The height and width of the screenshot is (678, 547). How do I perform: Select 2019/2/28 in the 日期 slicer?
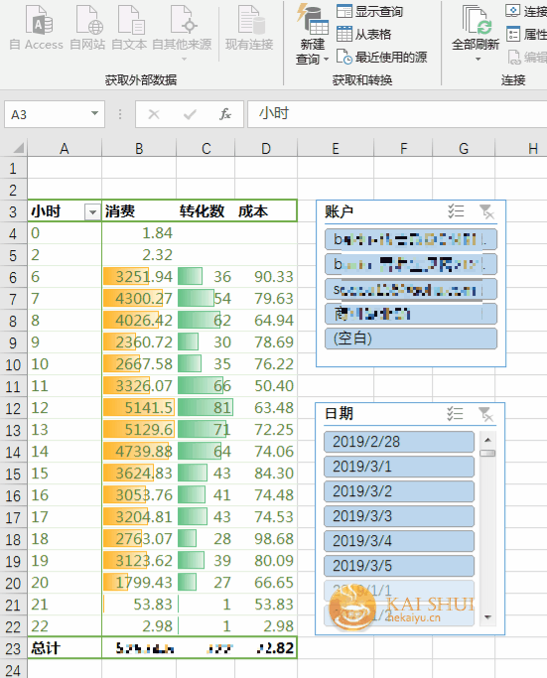coord(399,442)
